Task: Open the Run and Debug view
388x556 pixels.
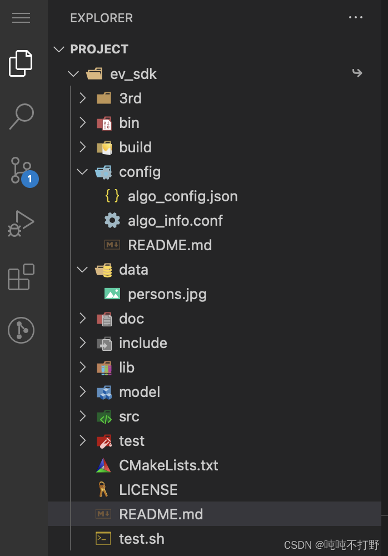Action: tap(21, 224)
